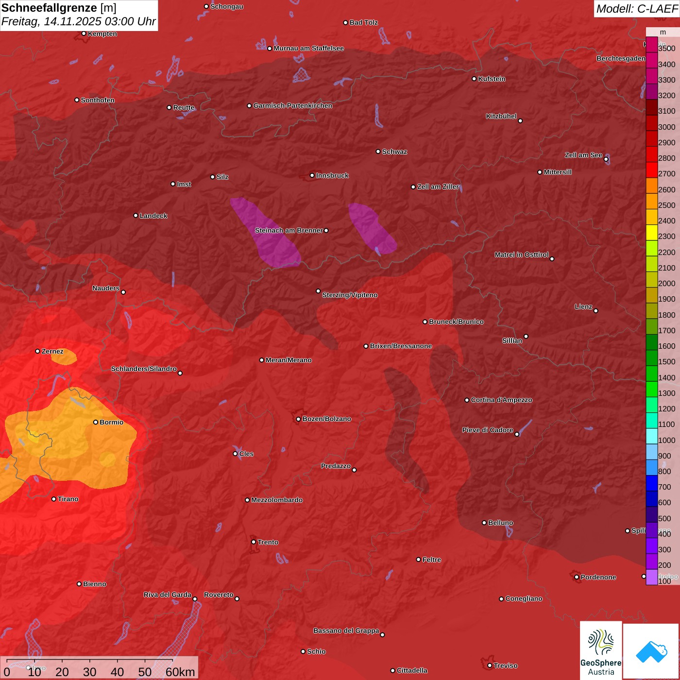Click the blue logo beside GeoSphere Austria
Screen dimensions: 680x680
pos(651,651)
